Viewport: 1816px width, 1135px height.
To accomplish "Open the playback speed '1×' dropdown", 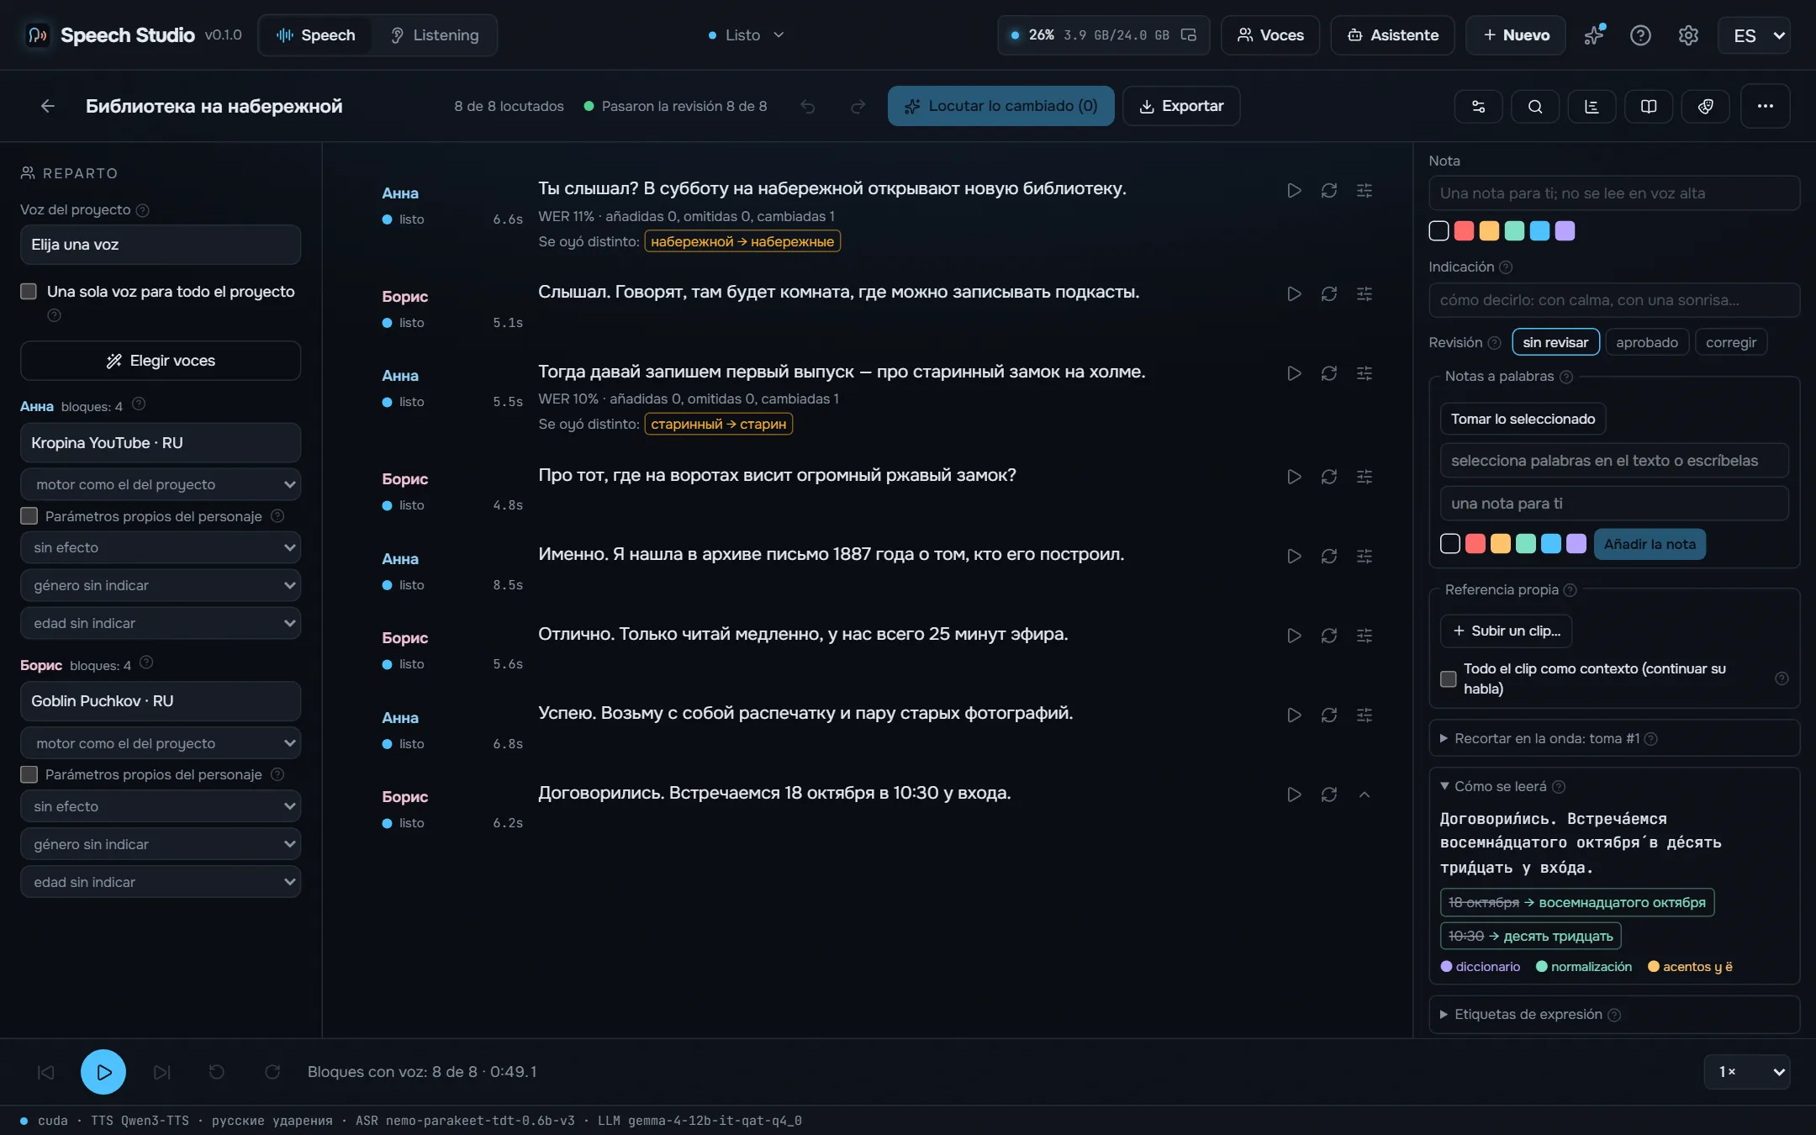I will 1747,1072.
